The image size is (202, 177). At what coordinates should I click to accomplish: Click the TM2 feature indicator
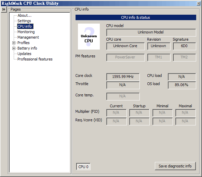(x=184, y=57)
